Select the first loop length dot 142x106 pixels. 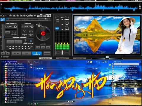pyautogui.click(x=10, y=47)
